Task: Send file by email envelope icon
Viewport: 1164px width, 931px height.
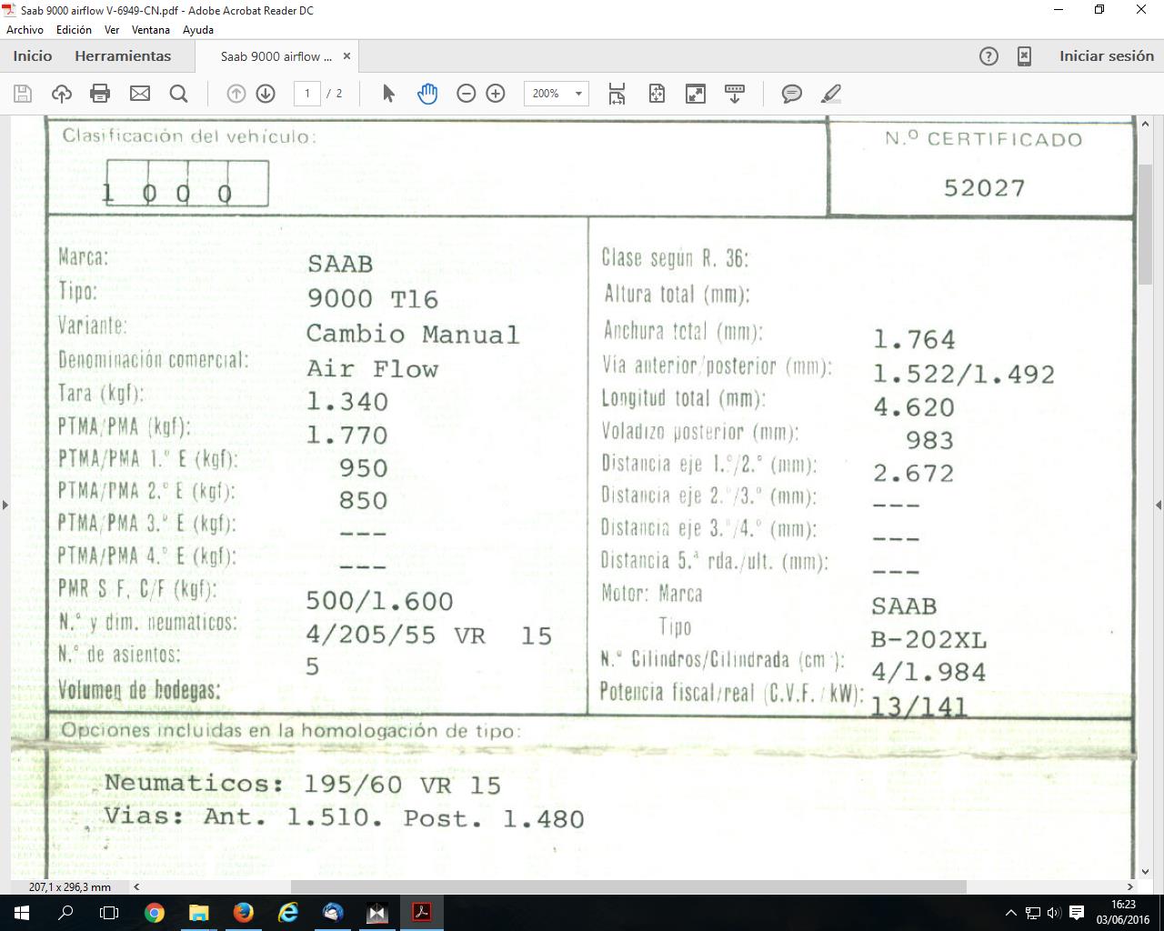Action: 140,94
